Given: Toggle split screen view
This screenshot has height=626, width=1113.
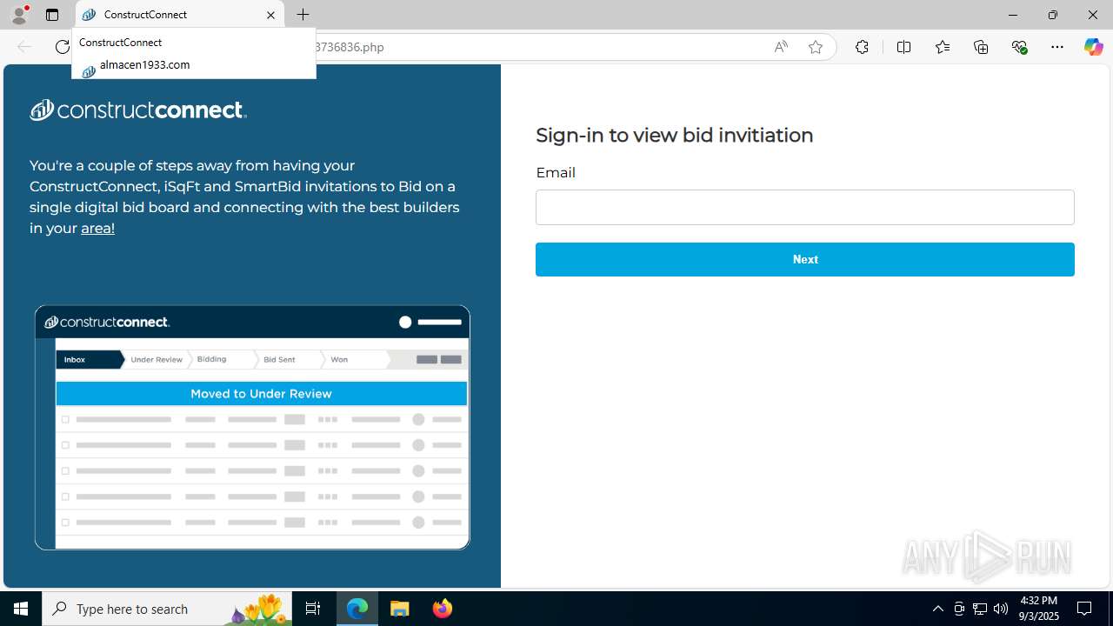Looking at the screenshot, I should [903, 47].
